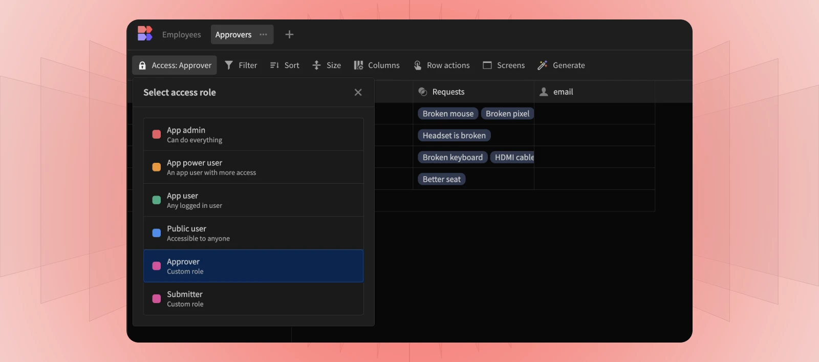Click 'Accessible to anyone' description text
This screenshot has height=362, width=819.
point(198,239)
